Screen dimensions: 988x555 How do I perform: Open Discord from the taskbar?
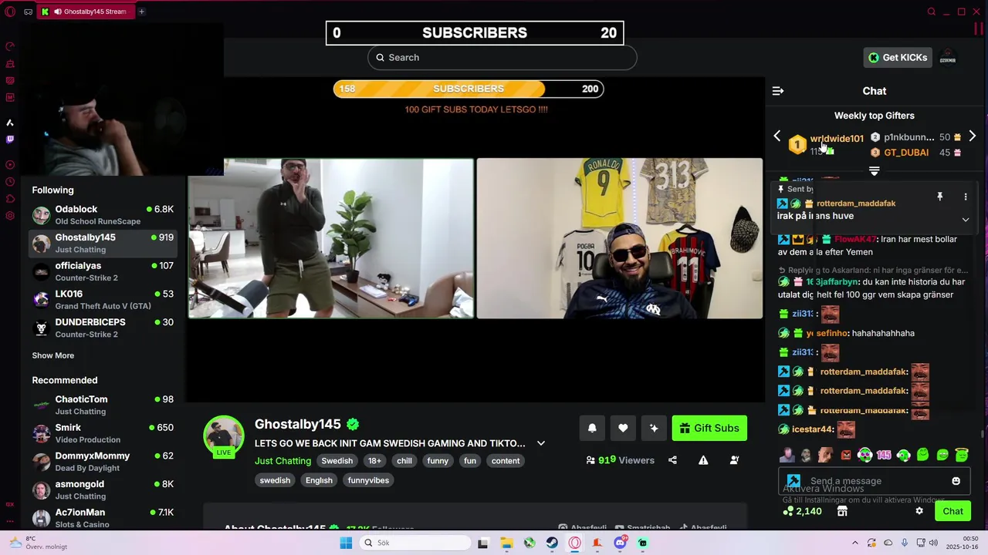pos(620,543)
